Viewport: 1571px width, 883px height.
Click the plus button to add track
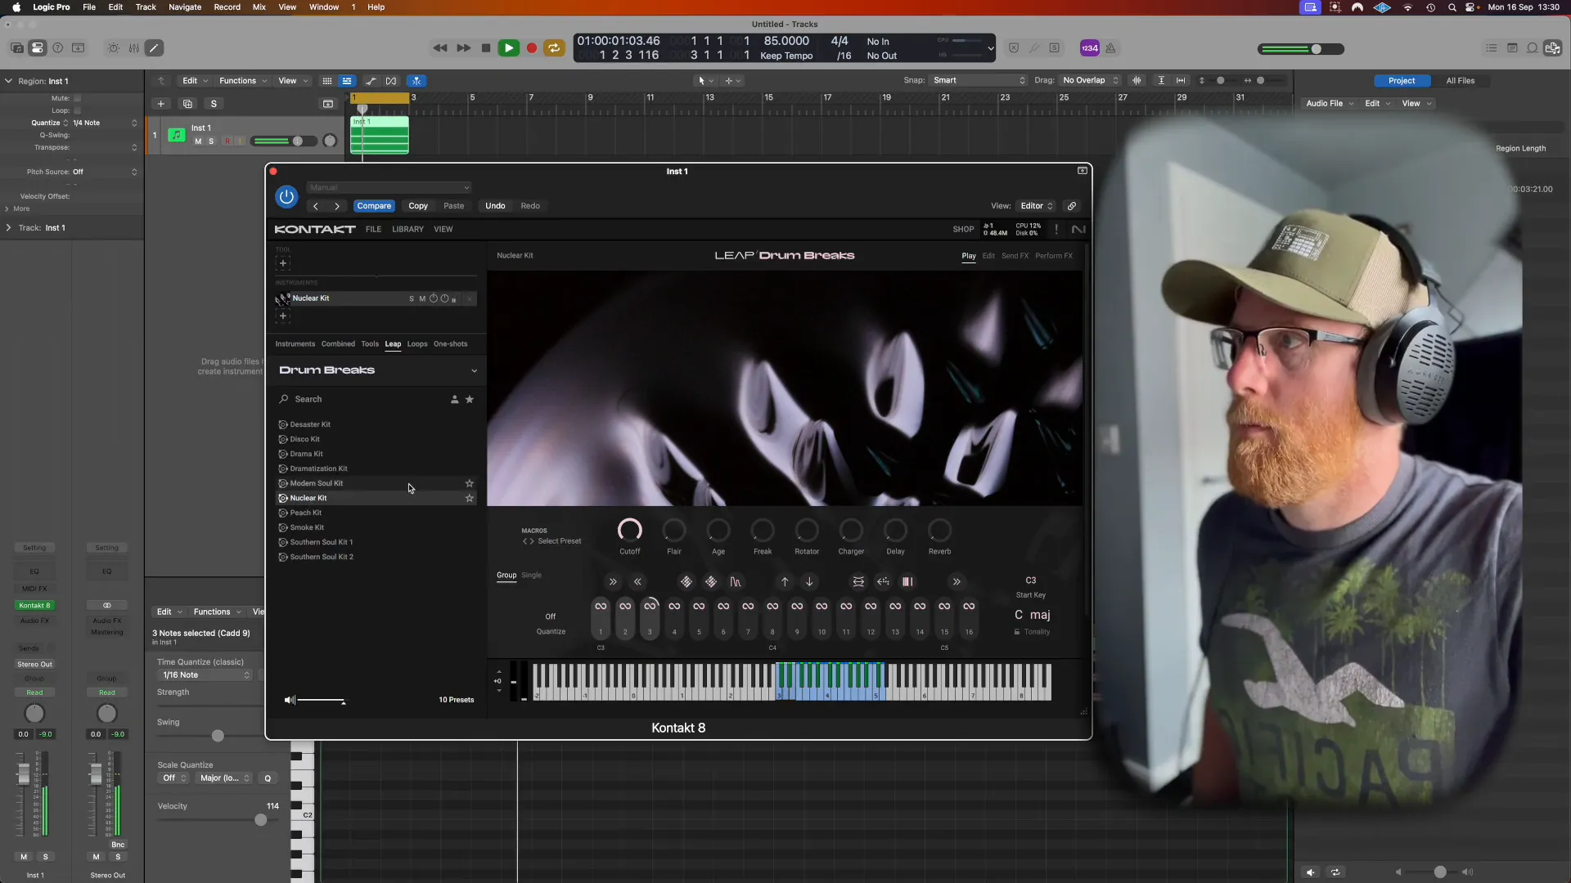[x=161, y=104]
